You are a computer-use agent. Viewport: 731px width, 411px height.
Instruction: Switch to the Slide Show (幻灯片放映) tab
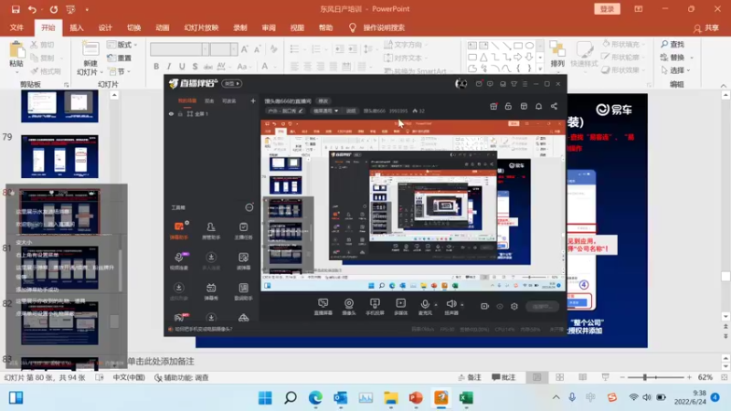(x=201, y=27)
